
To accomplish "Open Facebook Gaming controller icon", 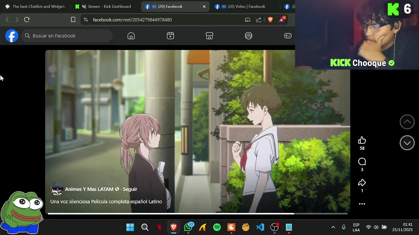I will pos(288,36).
